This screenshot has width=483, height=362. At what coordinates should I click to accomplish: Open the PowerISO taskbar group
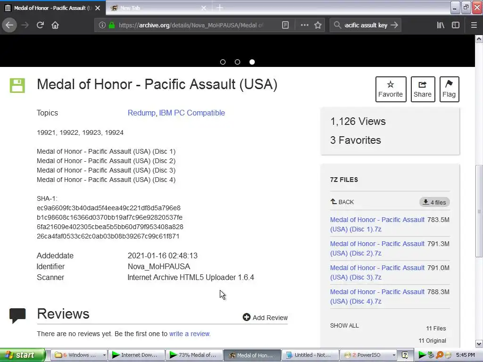coord(368,355)
